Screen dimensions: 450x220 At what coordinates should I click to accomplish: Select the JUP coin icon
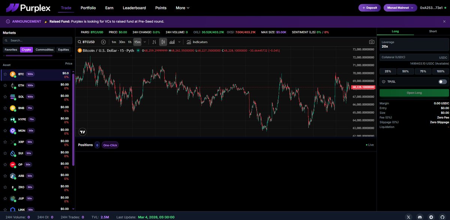13,198
